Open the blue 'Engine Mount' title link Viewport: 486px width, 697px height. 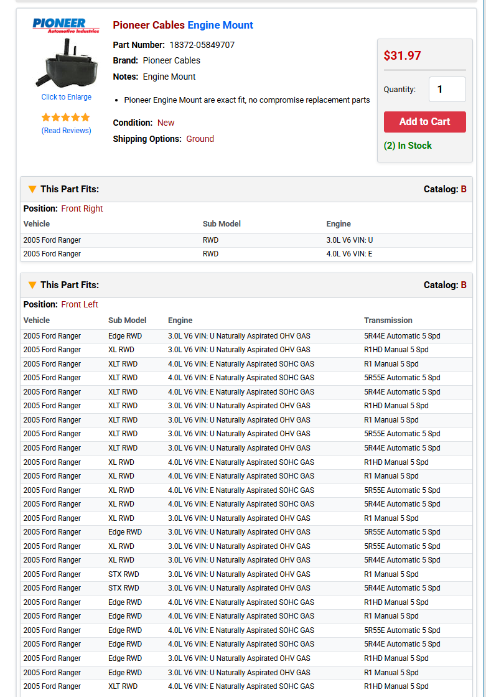220,26
